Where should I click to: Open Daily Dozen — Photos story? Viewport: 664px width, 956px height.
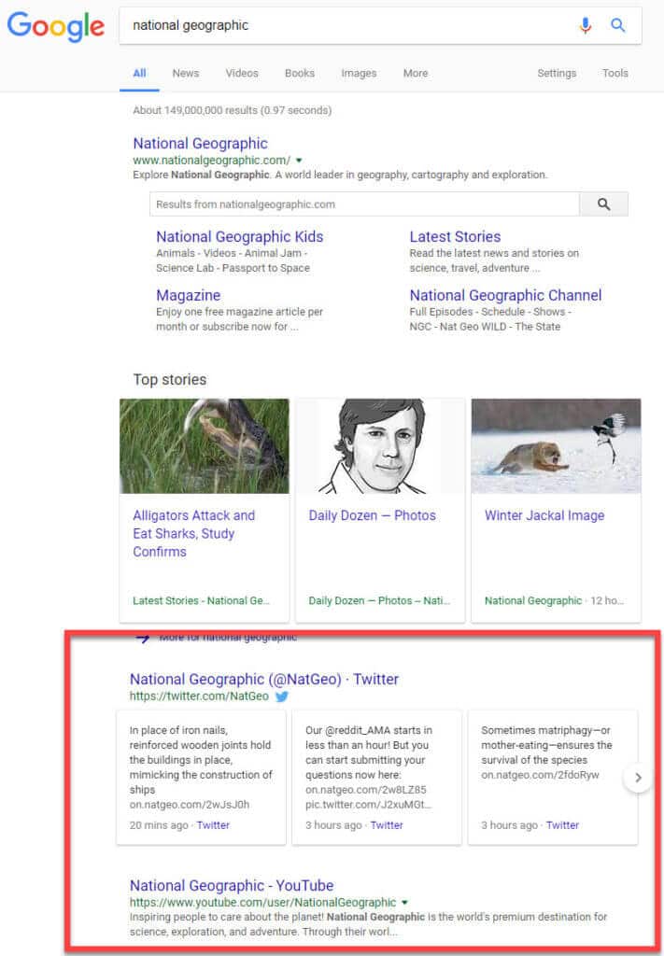(x=372, y=515)
